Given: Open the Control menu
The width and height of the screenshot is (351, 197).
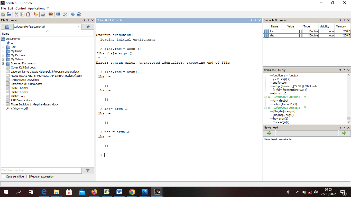Looking at the screenshot, I should 21,8.
